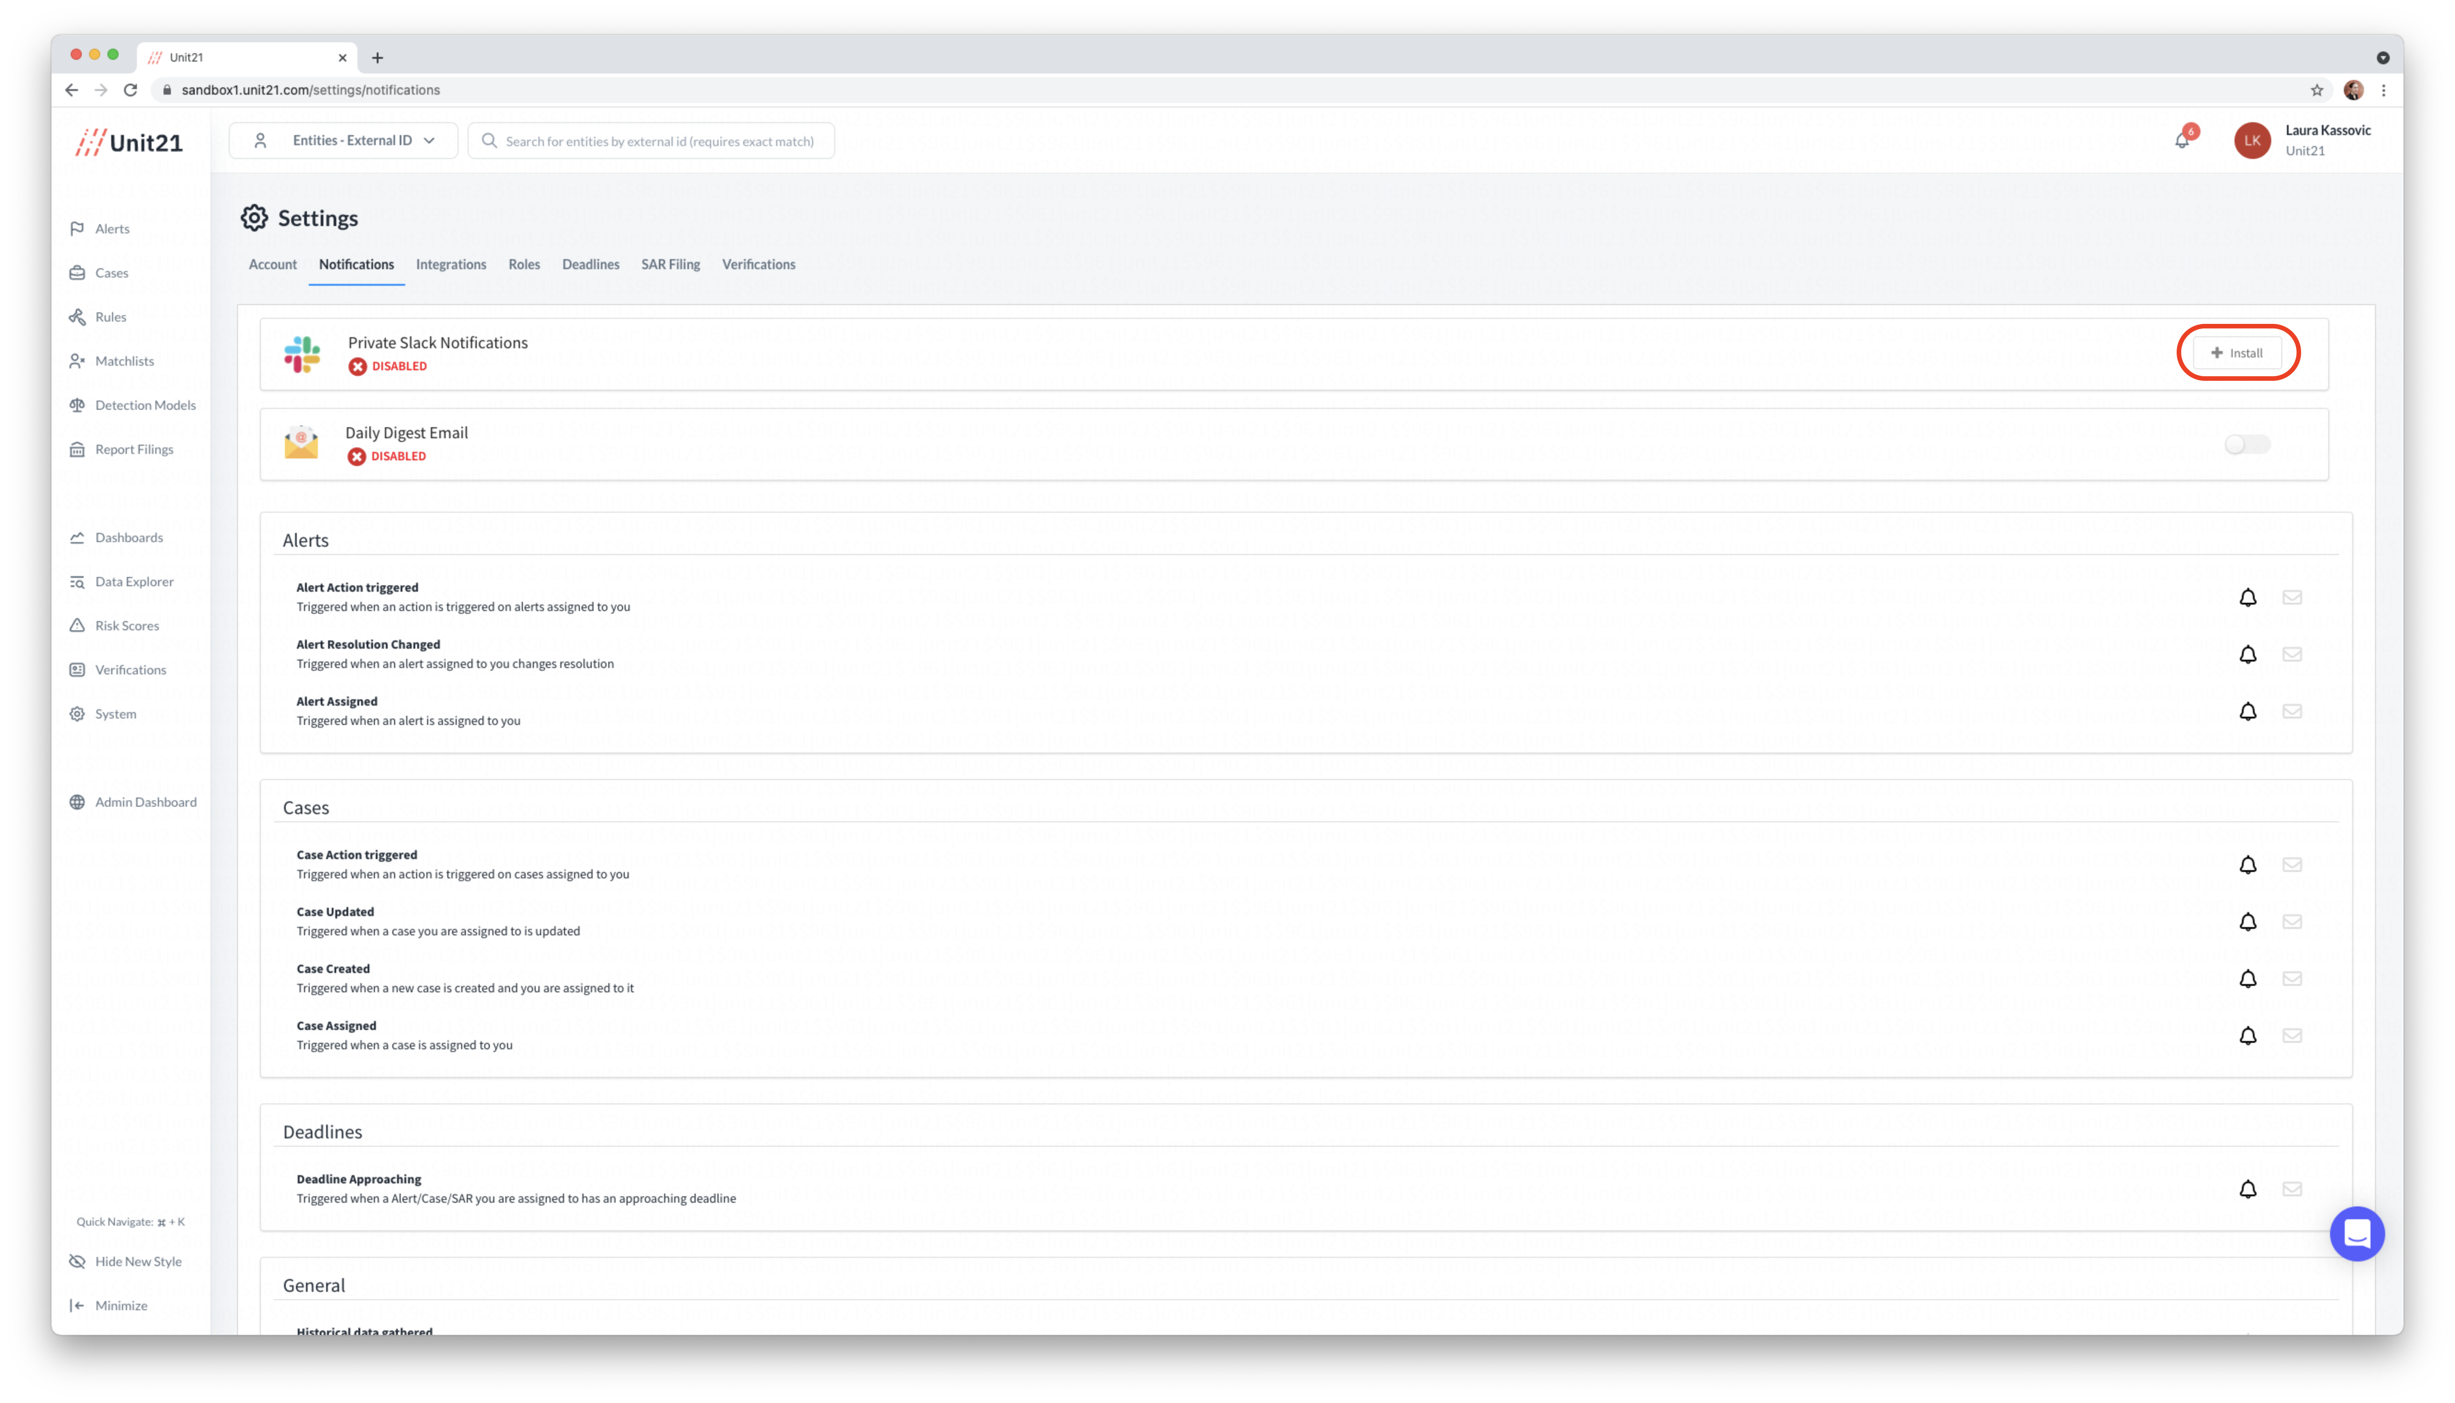Screen dimensions: 2455x1403
Task: Bookmark this page with star icon
Action: pyautogui.click(x=2316, y=90)
